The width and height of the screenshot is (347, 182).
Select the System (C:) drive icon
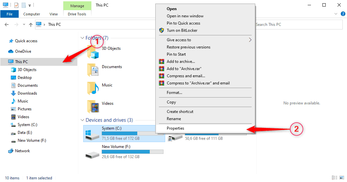92,135
